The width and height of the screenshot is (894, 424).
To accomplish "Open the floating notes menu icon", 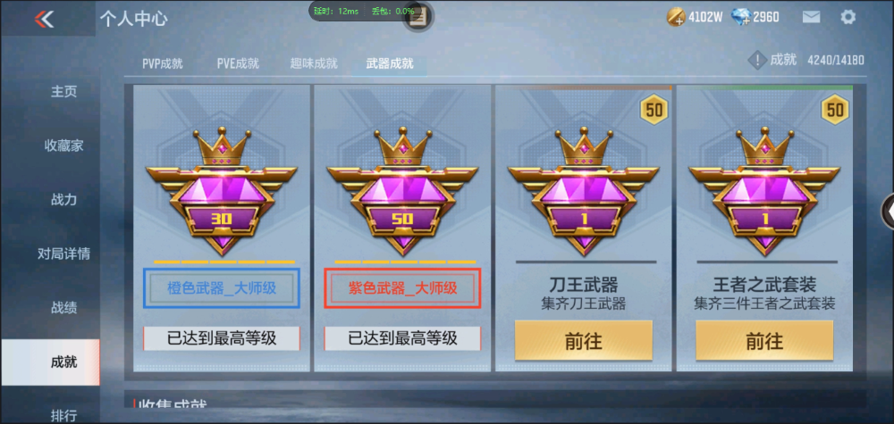I will [x=418, y=17].
